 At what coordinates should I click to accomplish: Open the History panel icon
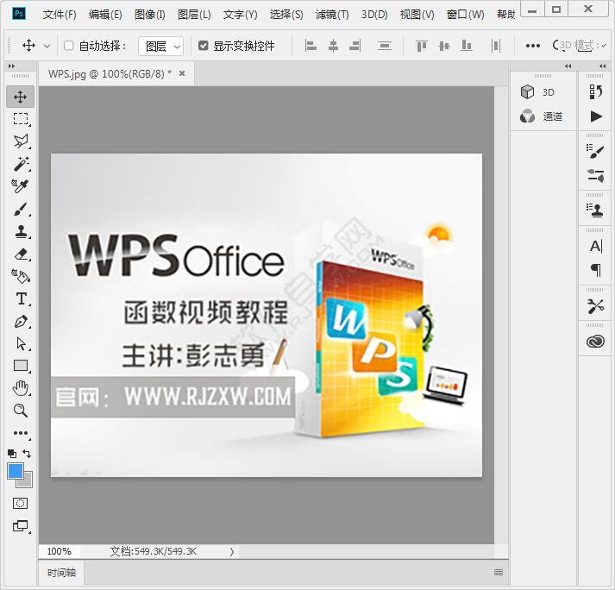pyautogui.click(x=595, y=91)
